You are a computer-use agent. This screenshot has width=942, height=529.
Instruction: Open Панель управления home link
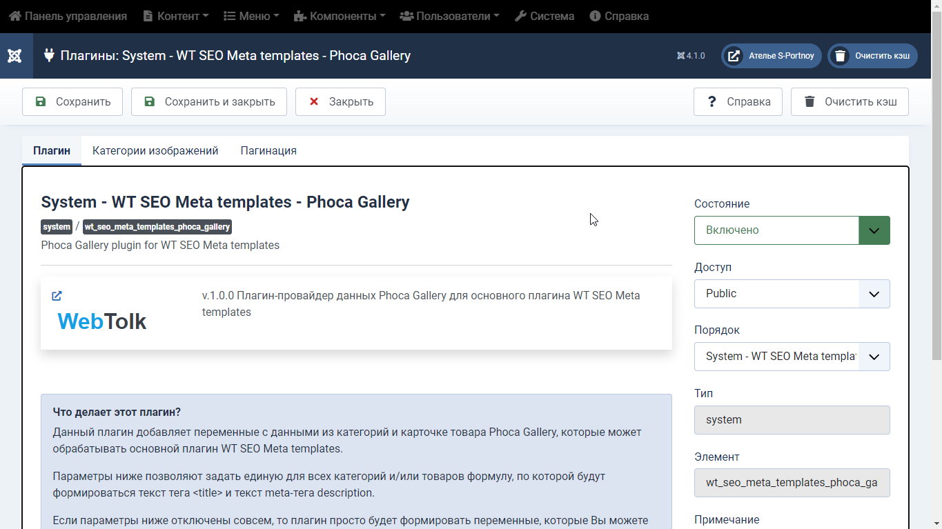[x=68, y=16]
